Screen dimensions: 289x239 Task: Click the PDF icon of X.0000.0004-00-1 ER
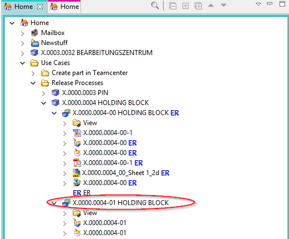tap(77, 163)
